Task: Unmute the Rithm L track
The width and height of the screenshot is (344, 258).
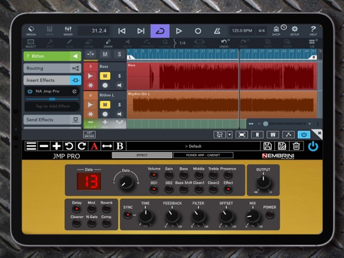Action: [x=105, y=105]
